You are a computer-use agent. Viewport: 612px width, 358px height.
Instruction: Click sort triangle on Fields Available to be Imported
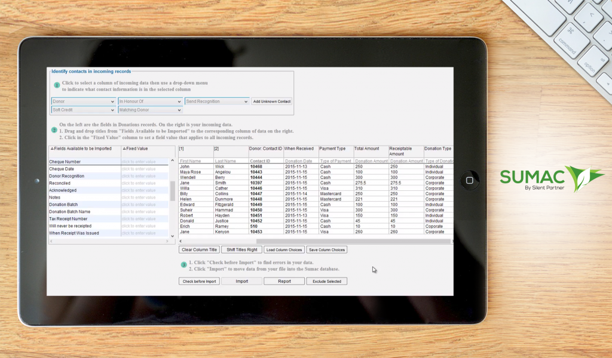pyautogui.click(x=52, y=149)
